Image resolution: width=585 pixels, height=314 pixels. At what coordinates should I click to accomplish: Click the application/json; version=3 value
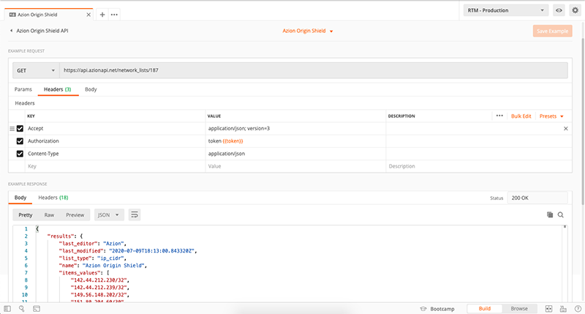pyautogui.click(x=239, y=128)
